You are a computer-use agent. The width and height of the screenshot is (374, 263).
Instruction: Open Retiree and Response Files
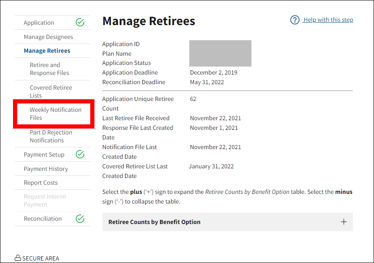pyautogui.click(x=49, y=69)
